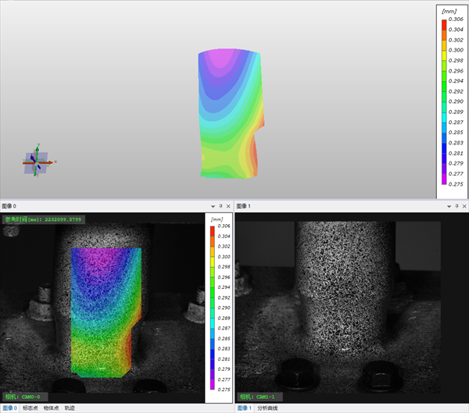Switch to the 物体点 tab
The width and height of the screenshot is (469, 413).
(x=52, y=408)
